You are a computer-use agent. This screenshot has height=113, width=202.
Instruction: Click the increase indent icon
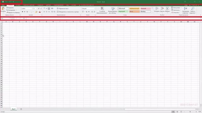click(x=55, y=12)
